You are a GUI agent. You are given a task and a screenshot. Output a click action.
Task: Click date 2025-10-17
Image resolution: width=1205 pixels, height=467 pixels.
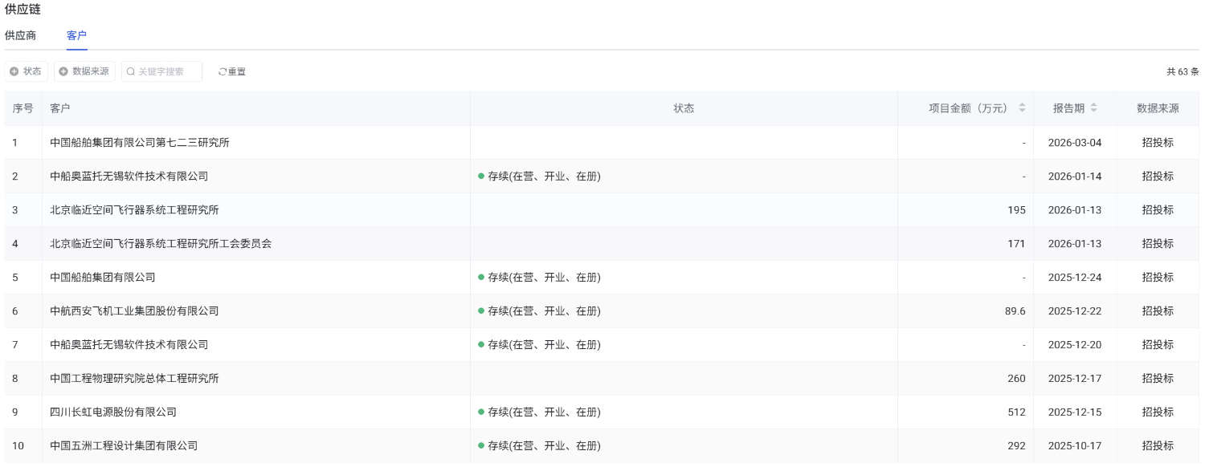click(x=1075, y=446)
